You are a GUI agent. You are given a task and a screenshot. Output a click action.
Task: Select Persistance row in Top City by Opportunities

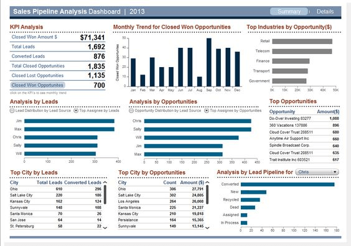pos(161,220)
